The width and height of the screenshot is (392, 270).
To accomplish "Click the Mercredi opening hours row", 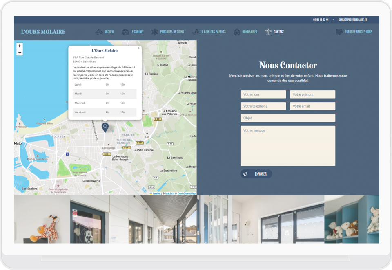I will (105, 103).
